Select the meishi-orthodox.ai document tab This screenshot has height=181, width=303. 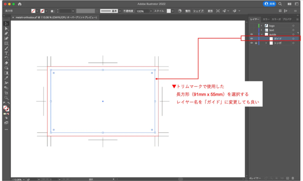[55, 17]
